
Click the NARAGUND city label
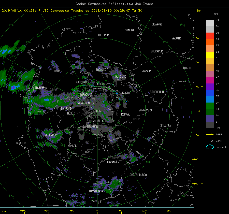[86, 95]
